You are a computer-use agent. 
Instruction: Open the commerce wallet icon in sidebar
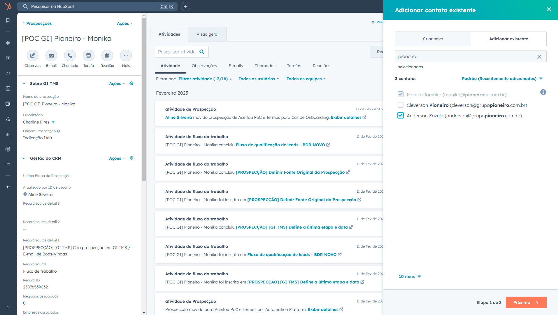click(8, 104)
